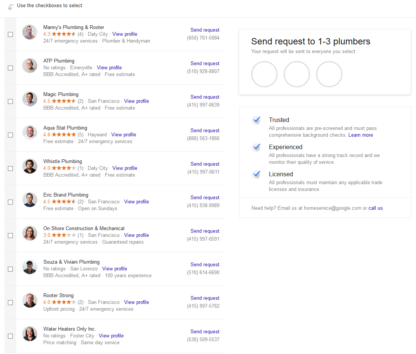Click the first empty plumber selection circle
The image size is (416, 354).
click(264, 74)
